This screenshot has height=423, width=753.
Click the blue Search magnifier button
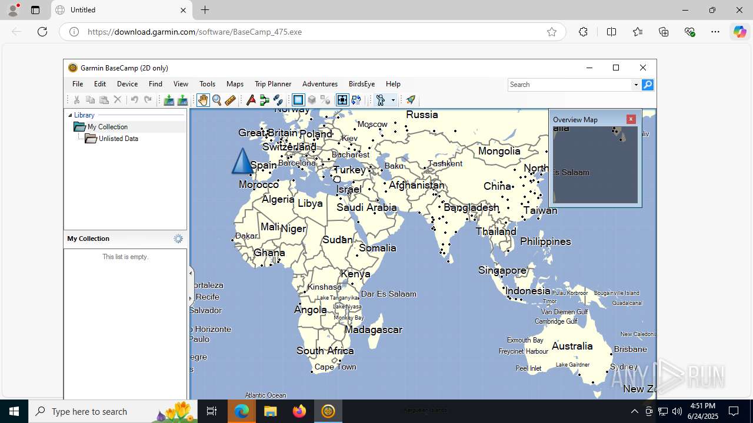[648, 85]
